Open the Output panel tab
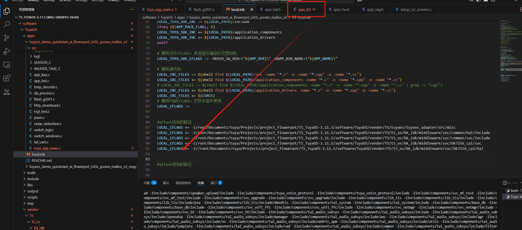The height and width of the screenshot is (230, 522). (x=166, y=183)
